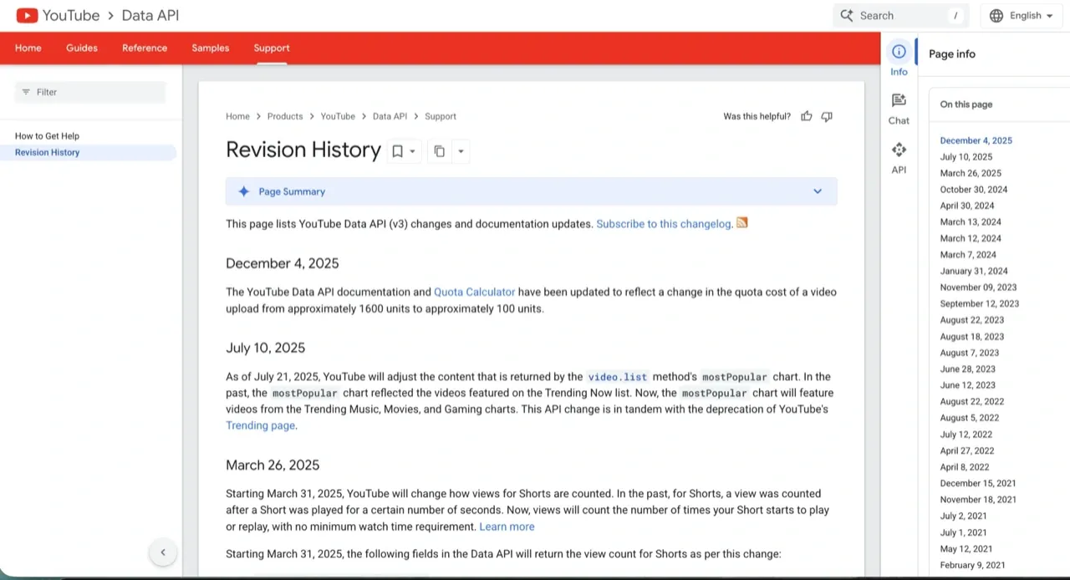Screen dimensions: 1070x580
Task: Switch to the Support tab
Action: tap(272, 48)
